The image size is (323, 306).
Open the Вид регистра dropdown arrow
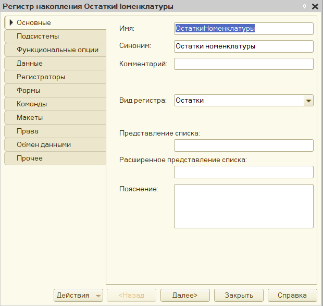[x=308, y=101]
